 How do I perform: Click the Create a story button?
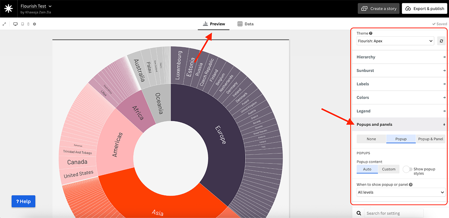pyautogui.click(x=378, y=8)
